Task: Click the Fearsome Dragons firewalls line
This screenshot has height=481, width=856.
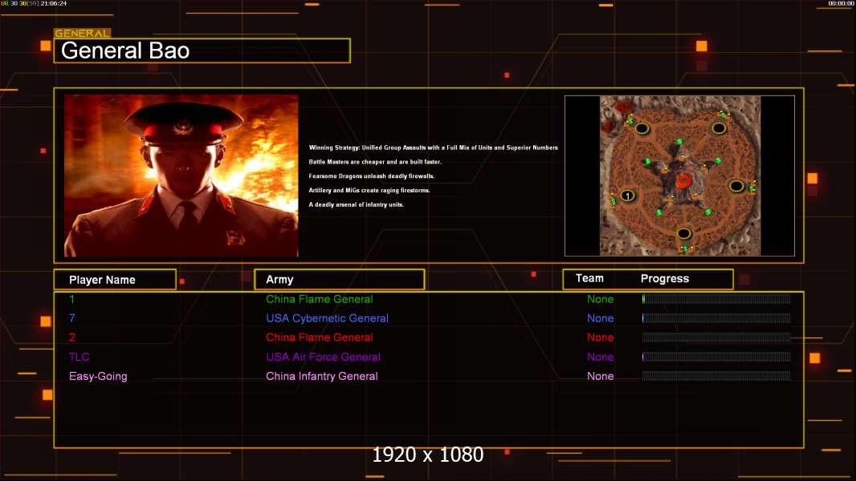Action: [372, 176]
